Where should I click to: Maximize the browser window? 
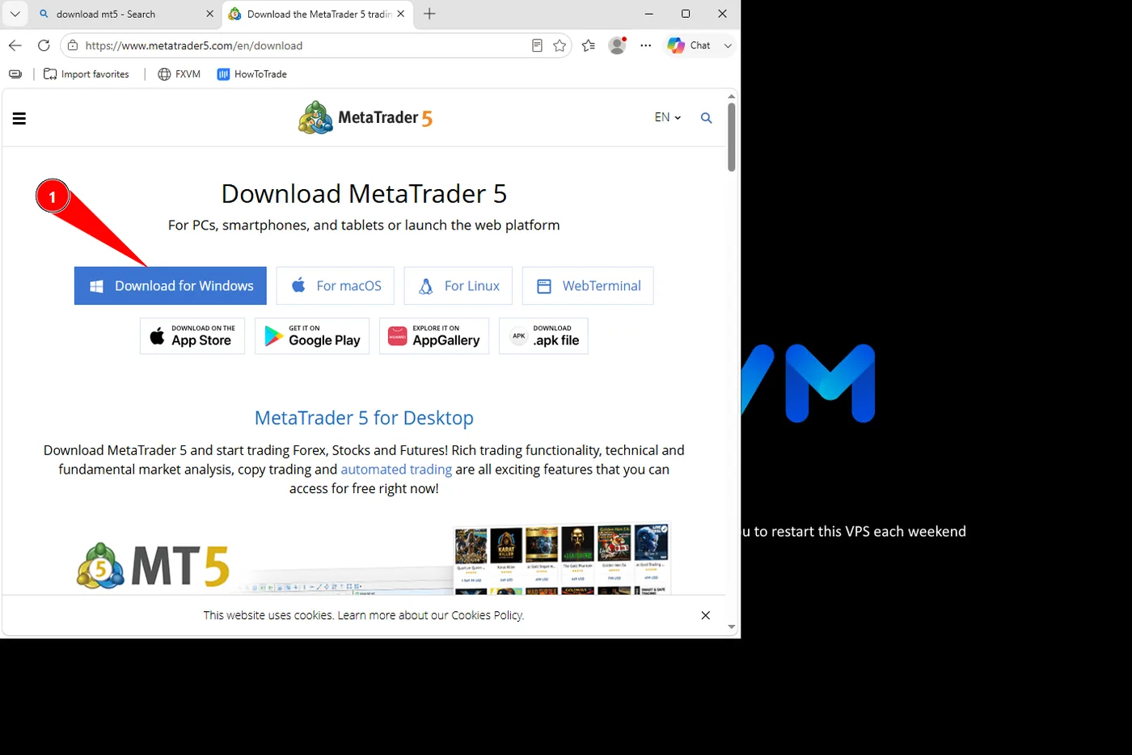coord(686,14)
